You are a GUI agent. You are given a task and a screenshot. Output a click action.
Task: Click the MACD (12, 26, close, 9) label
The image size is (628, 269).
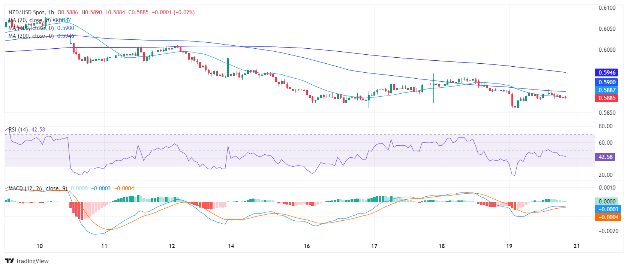coord(38,188)
